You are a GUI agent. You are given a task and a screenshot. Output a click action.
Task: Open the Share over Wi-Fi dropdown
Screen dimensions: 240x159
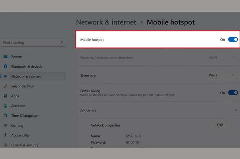pyautogui.click(x=222, y=75)
